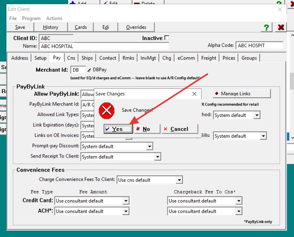The height and width of the screenshot is (237, 294).
Task: Click the scrollbar down arrow in background window
Action: point(292,138)
